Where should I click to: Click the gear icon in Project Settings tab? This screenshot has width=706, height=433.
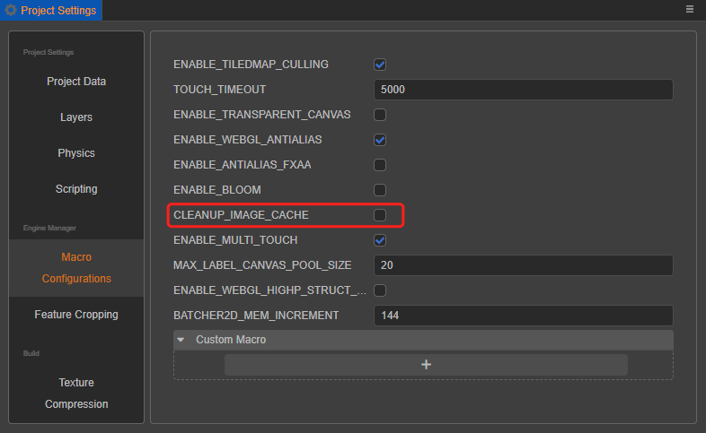[11, 10]
